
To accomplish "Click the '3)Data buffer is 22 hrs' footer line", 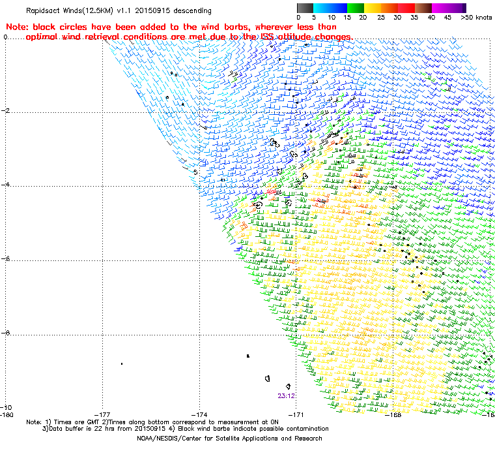I will (186, 429).
